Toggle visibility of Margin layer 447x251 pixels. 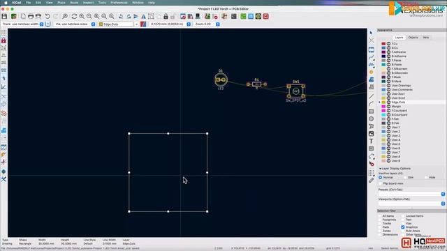pos(388,107)
